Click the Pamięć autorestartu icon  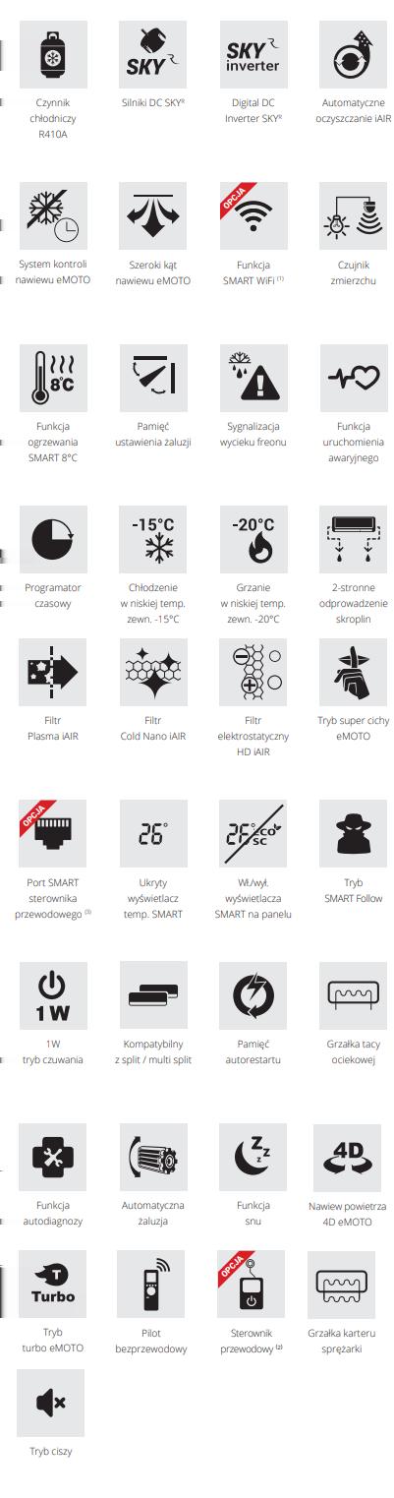coord(253,995)
